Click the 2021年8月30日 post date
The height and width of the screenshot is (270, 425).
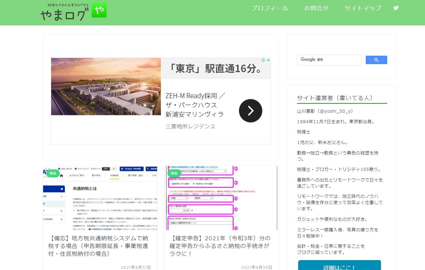coord(257,267)
